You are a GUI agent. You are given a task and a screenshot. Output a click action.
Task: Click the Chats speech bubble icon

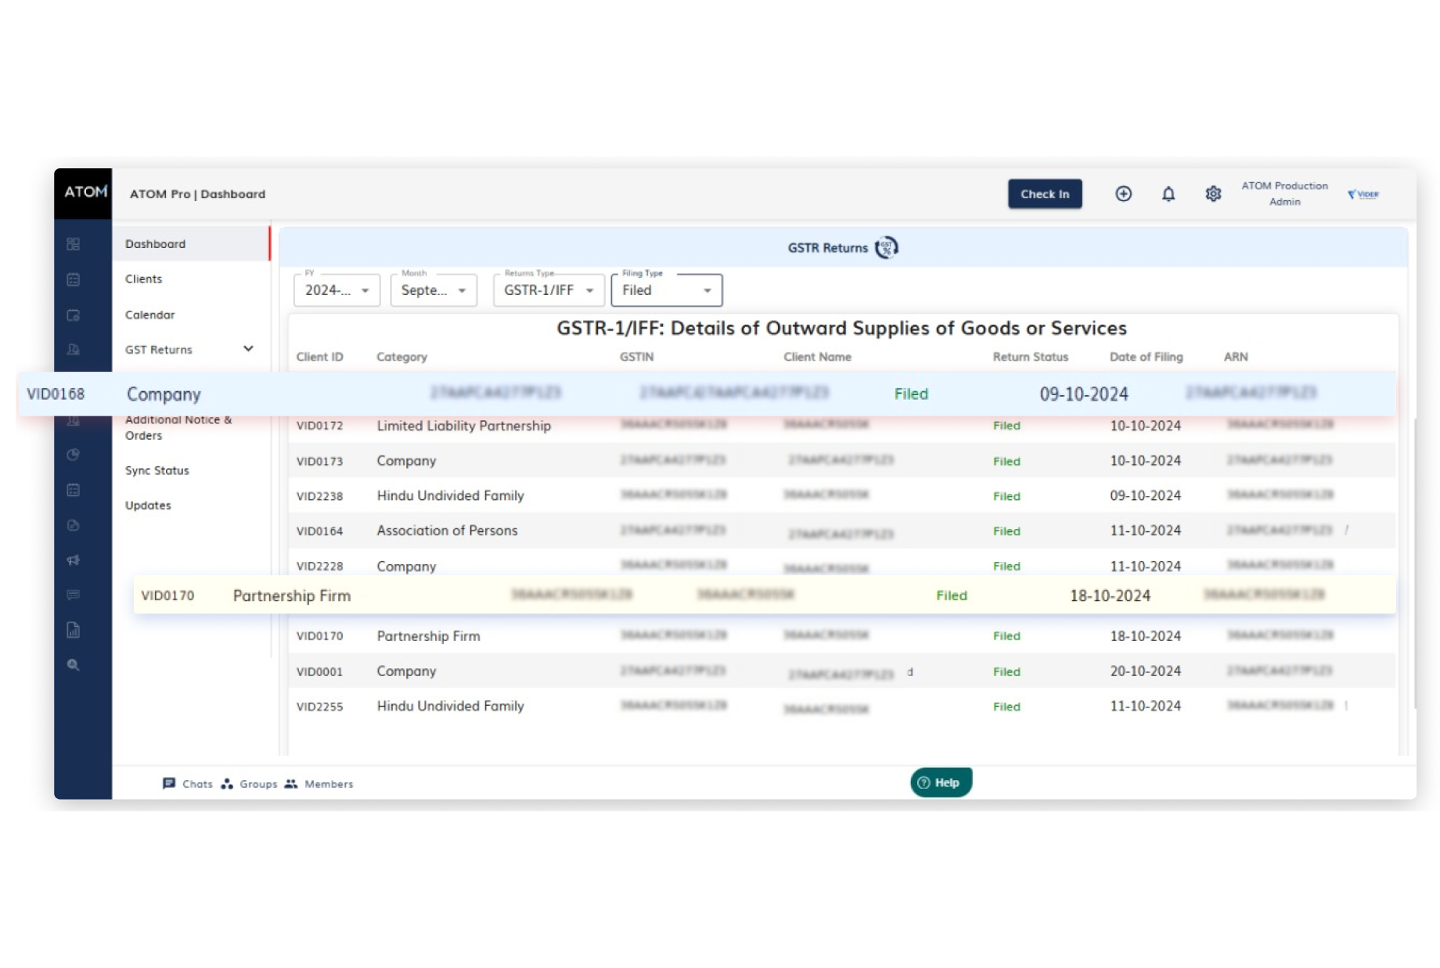pyautogui.click(x=169, y=783)
